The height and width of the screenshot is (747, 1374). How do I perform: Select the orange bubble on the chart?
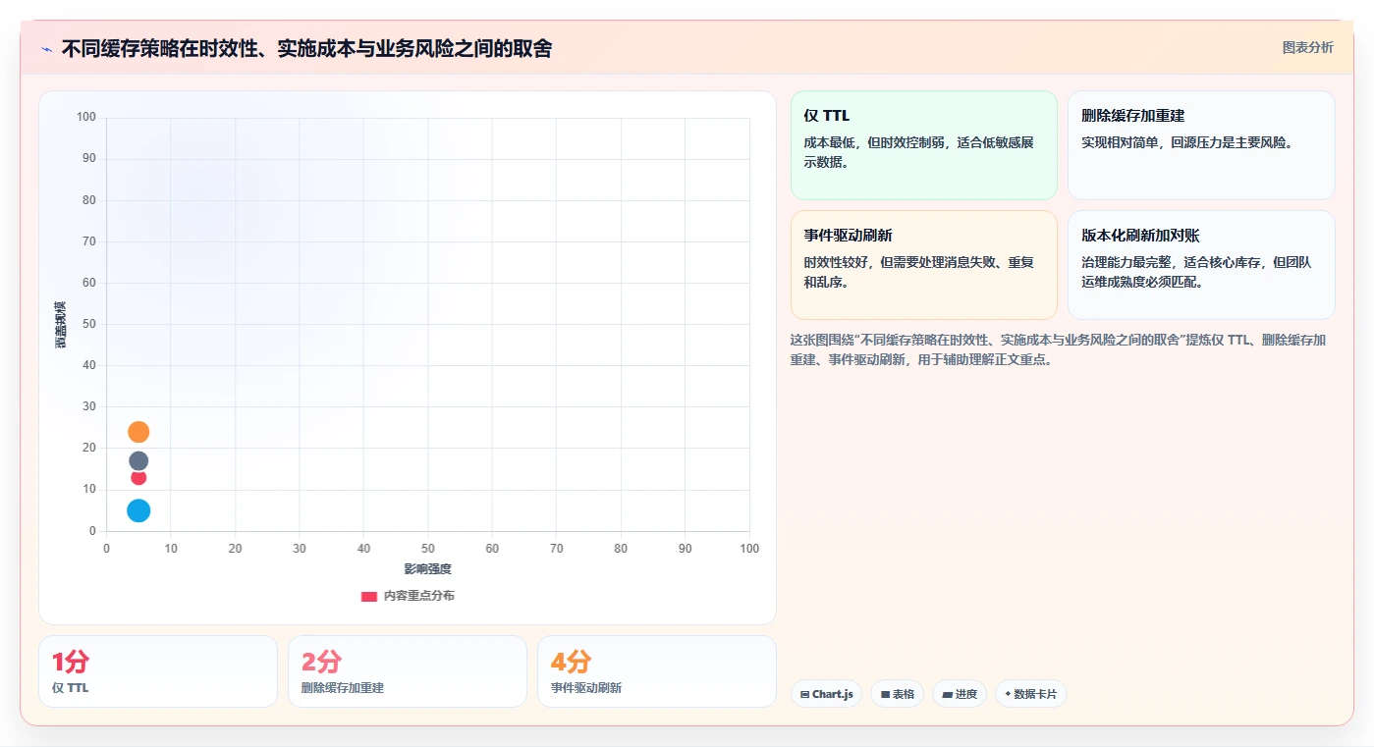pos(138,432)
